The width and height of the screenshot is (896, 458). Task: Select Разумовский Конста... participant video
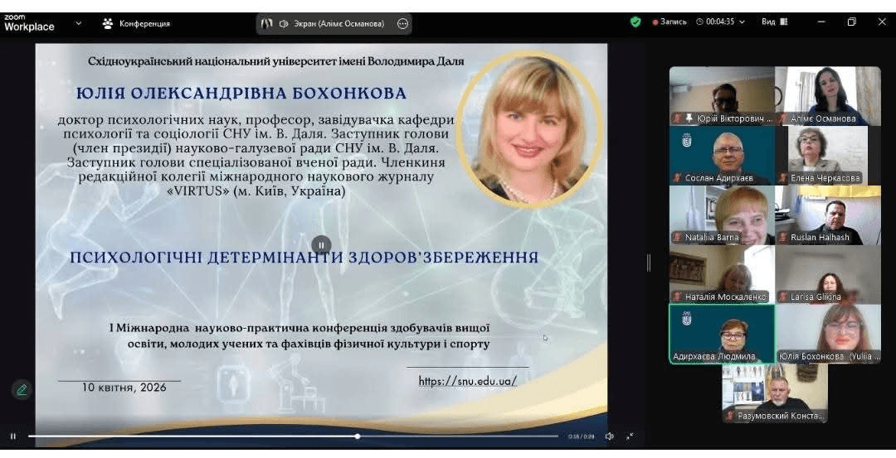click(775, 393)
